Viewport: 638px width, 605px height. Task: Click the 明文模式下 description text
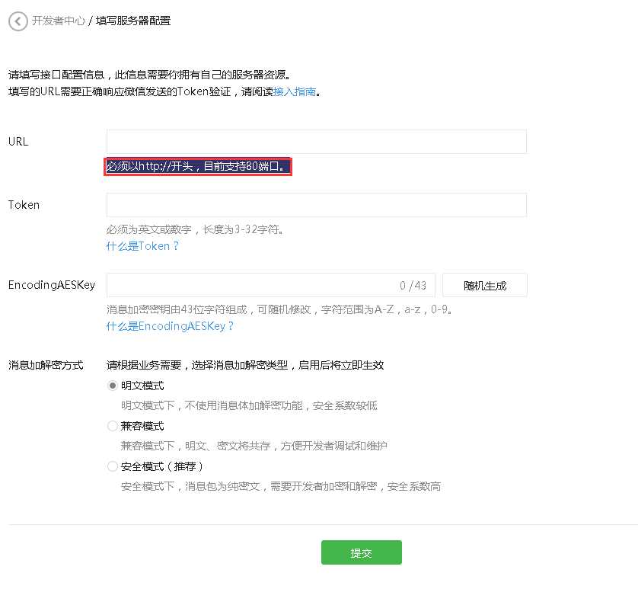coord(249,405)
